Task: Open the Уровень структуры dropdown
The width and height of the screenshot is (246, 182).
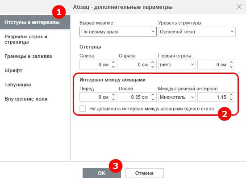Action: 197,32
